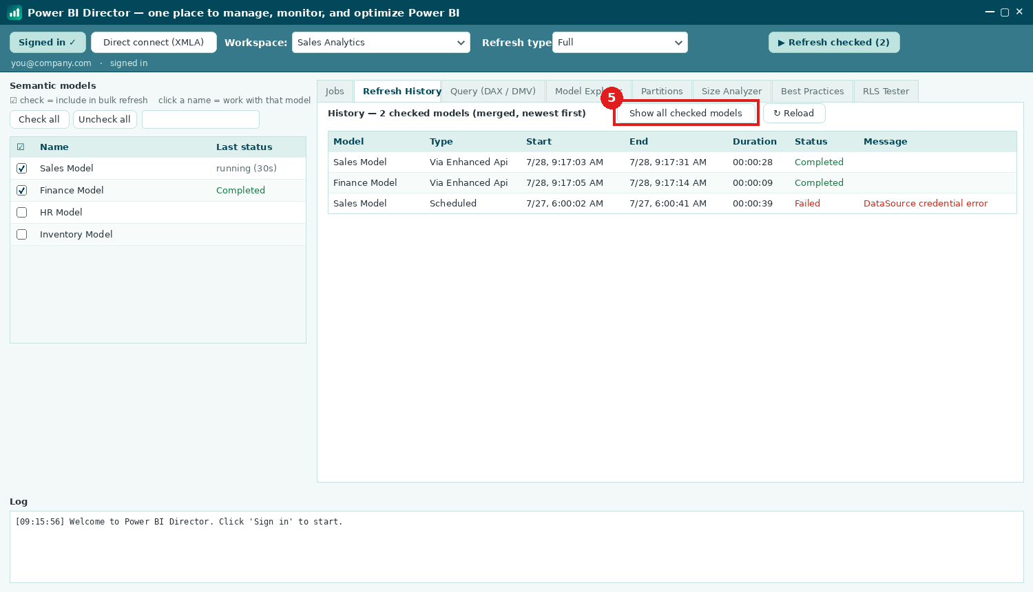Click the Uncheck all button
The image size is (1033, 592).
pyautogui.click(x=105, y=119)
